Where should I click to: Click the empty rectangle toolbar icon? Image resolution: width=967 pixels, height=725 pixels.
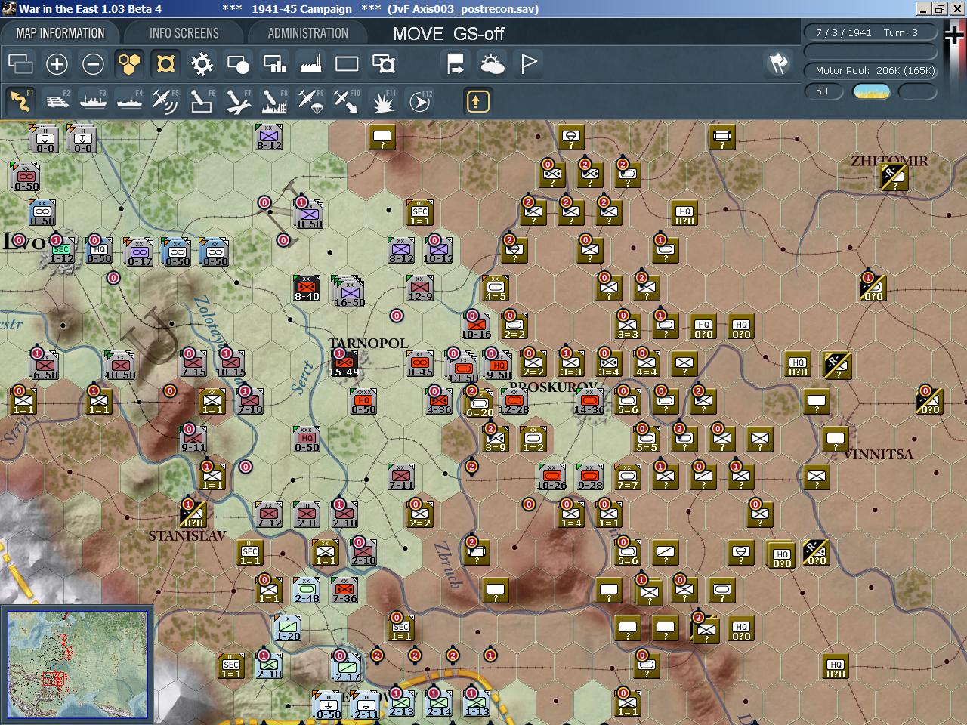347,64
